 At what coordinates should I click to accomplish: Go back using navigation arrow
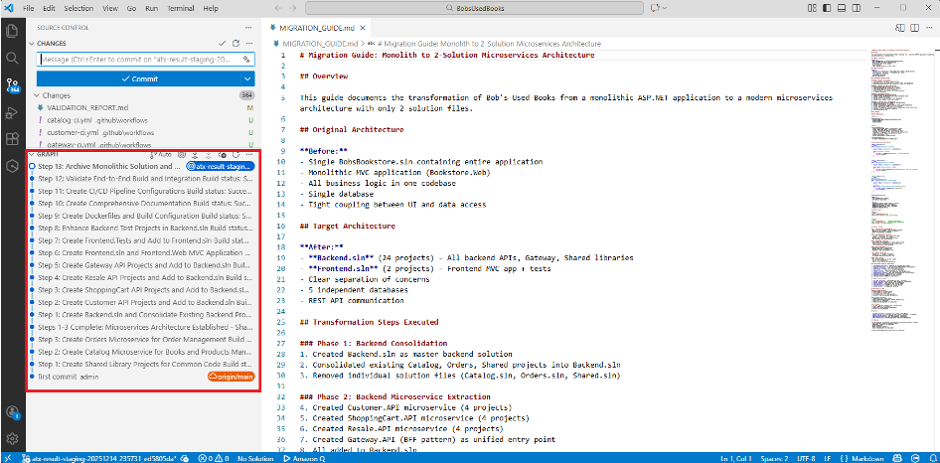(277, 8)
